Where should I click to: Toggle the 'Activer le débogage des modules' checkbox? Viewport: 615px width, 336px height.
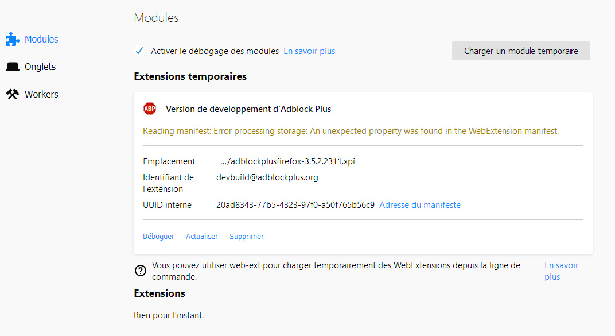(x=139, y=51)
